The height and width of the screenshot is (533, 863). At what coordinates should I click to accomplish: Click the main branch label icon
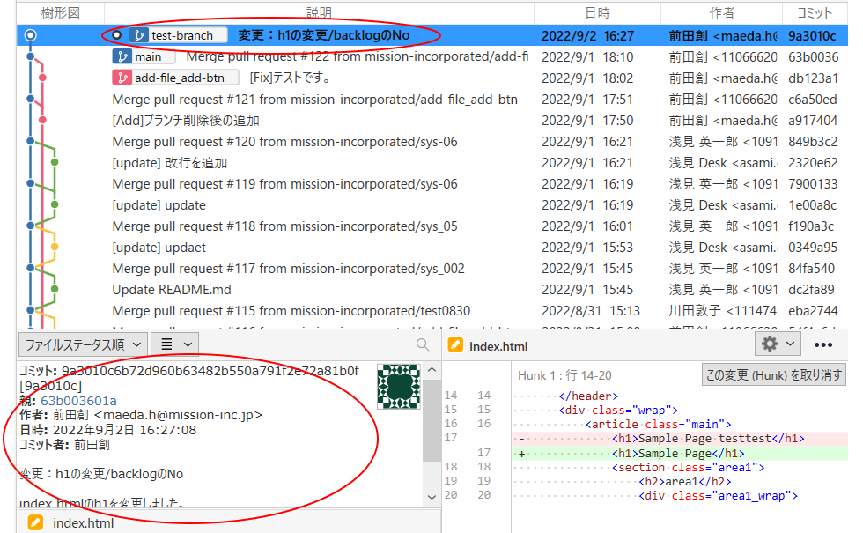(x=122, y=56)
